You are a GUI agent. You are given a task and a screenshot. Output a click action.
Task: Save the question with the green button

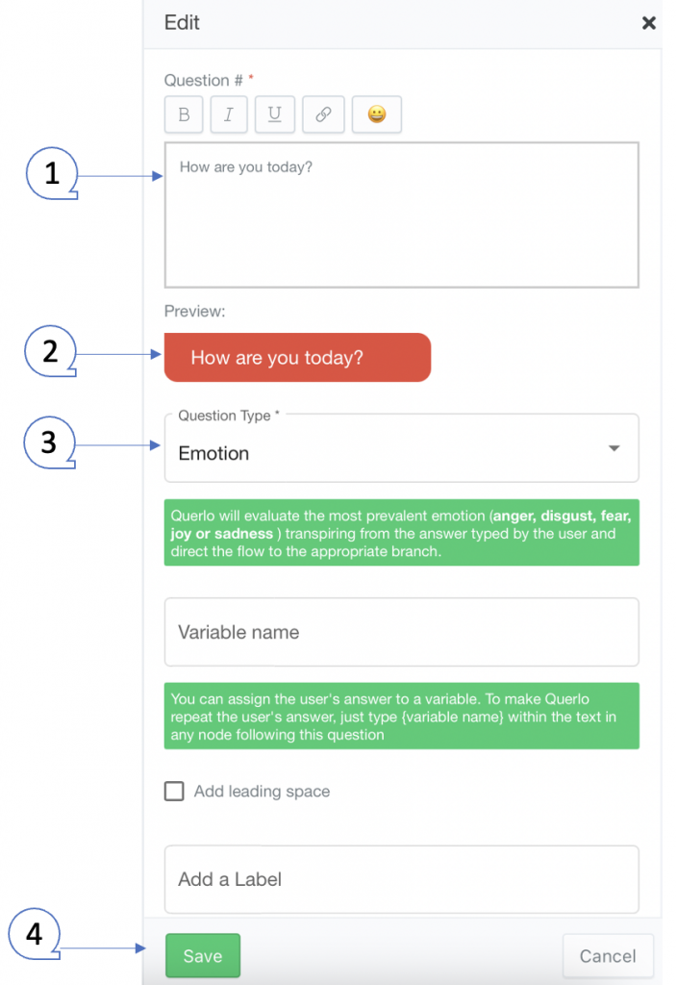[203, 955]
